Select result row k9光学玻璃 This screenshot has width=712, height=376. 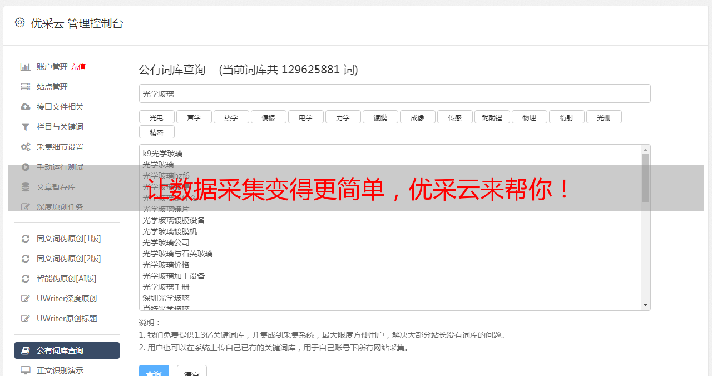click(x=162, y=154)
